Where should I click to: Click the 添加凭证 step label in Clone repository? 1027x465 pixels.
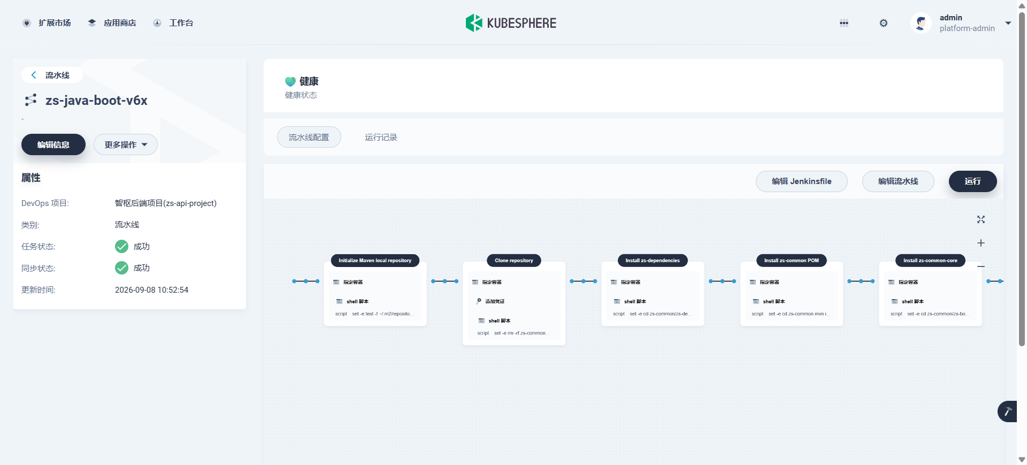click(x=495, y=301)
